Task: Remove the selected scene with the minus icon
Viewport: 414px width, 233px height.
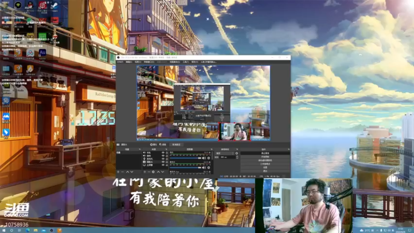Action: [x=123, y=172]
